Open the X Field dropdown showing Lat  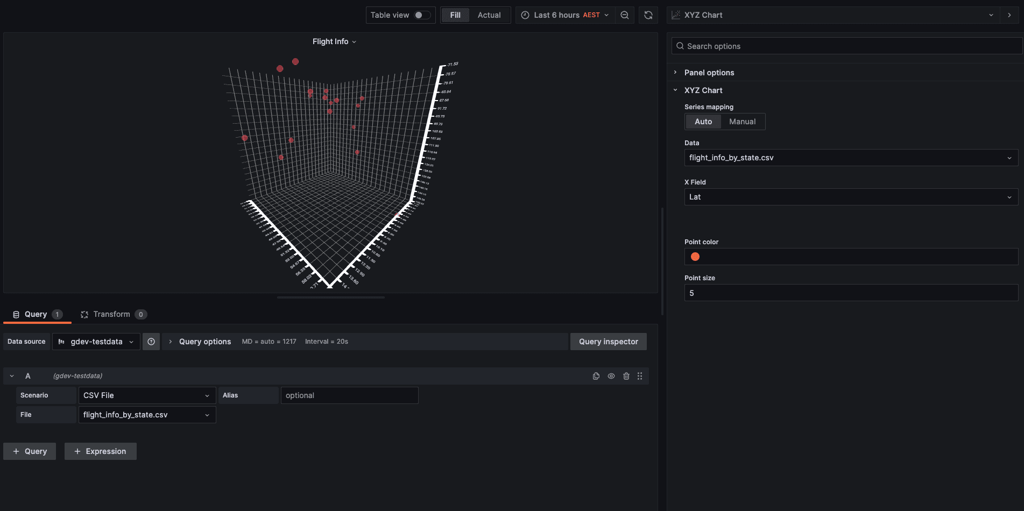[850, 197]
